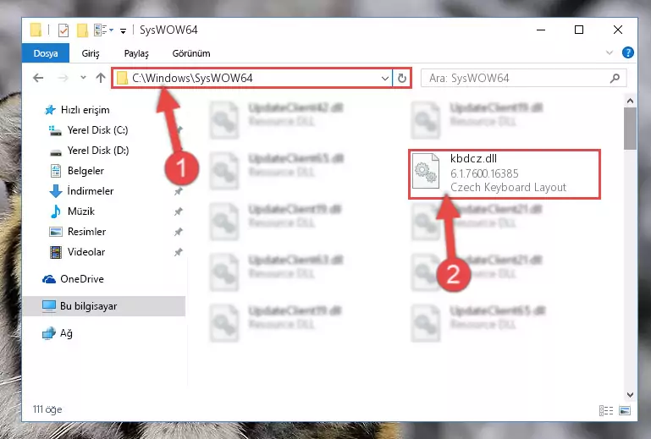Switch to large icons view in status bar
Viewport: 651px width, 439px height.
pos(625,411)
